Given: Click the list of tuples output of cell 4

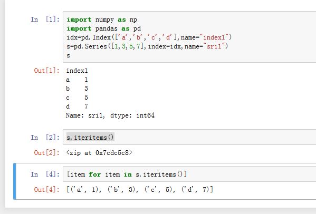Looking at the screenshot, I should [140, 189].
